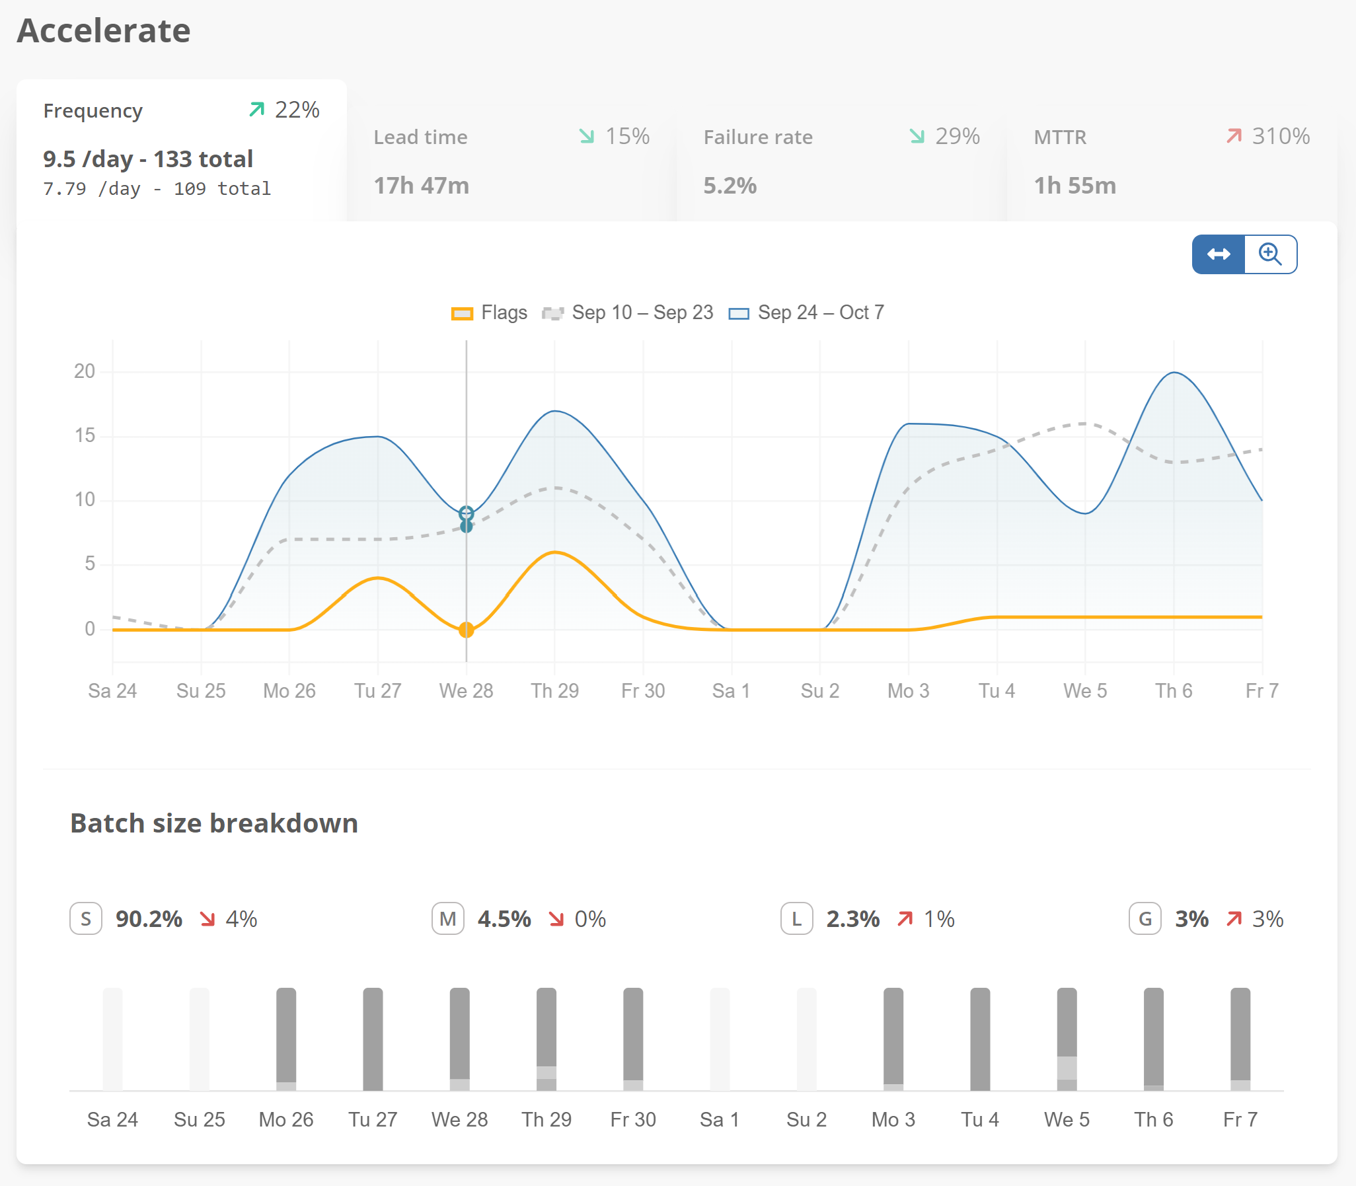Click the Fr 7 bar in batch size breakdown

(x=1240, y=1039)
